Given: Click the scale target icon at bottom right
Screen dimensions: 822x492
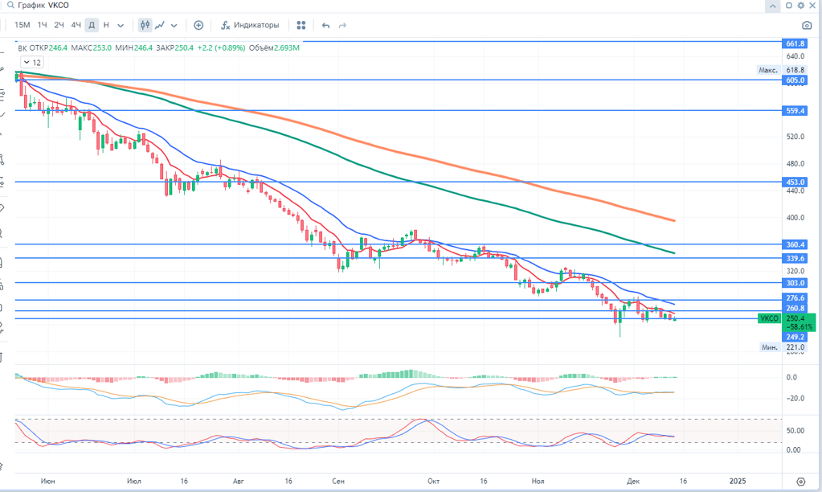Looking at the screenshot, I should (x=800, y=481).
